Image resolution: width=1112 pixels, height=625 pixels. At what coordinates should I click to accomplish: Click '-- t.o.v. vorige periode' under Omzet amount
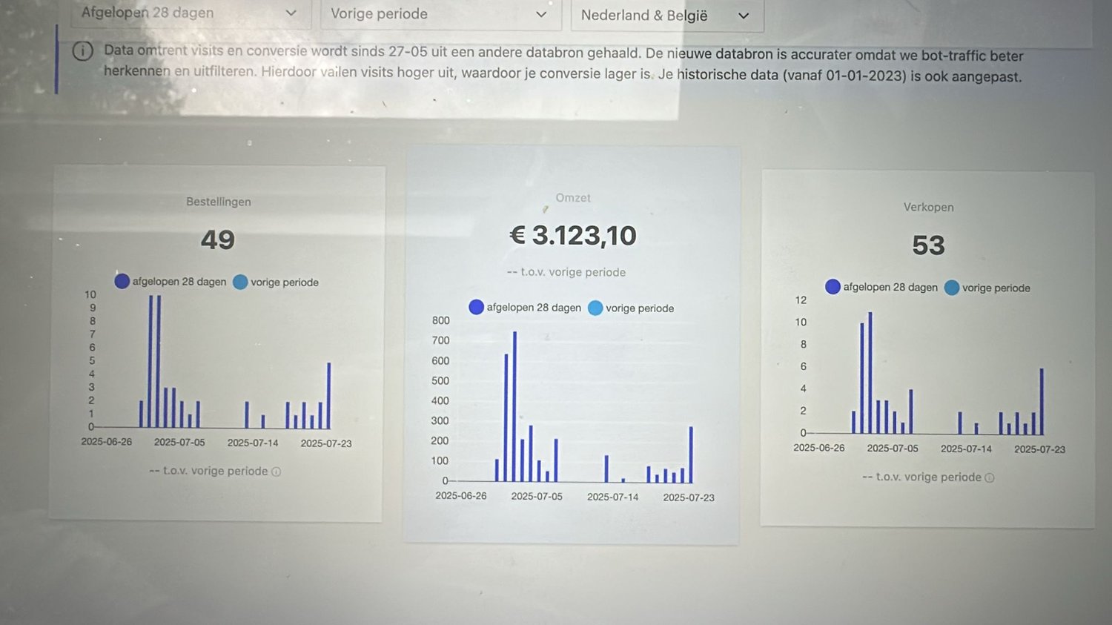tap(566, 272)
